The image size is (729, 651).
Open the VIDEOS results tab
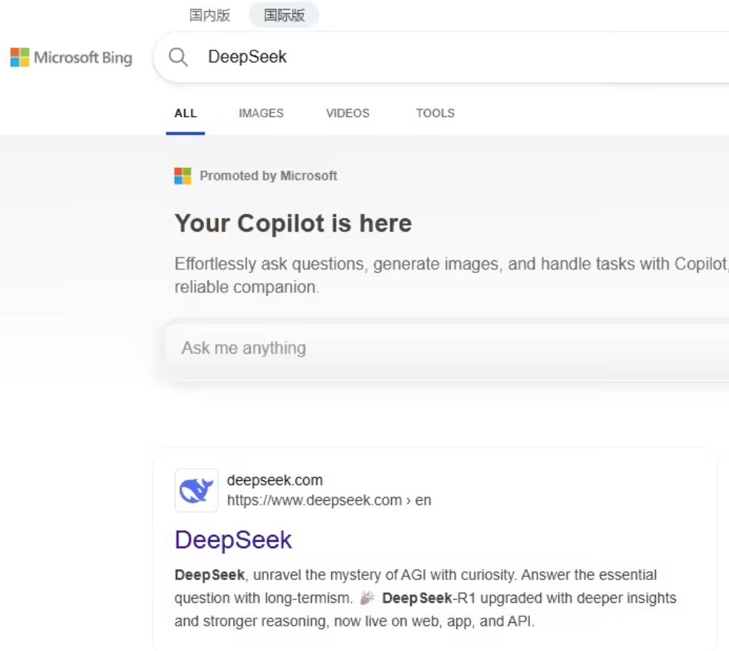(347, 113)
